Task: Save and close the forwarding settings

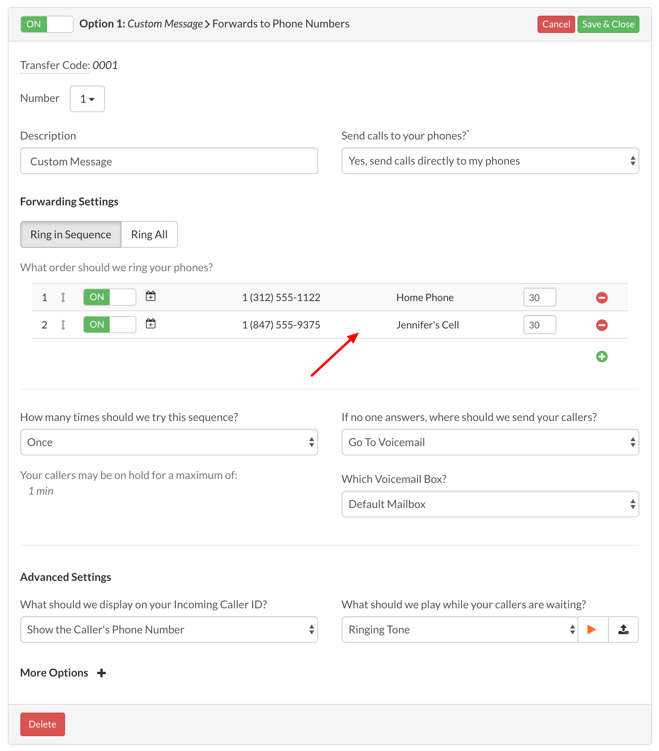Action: point(608,24)
